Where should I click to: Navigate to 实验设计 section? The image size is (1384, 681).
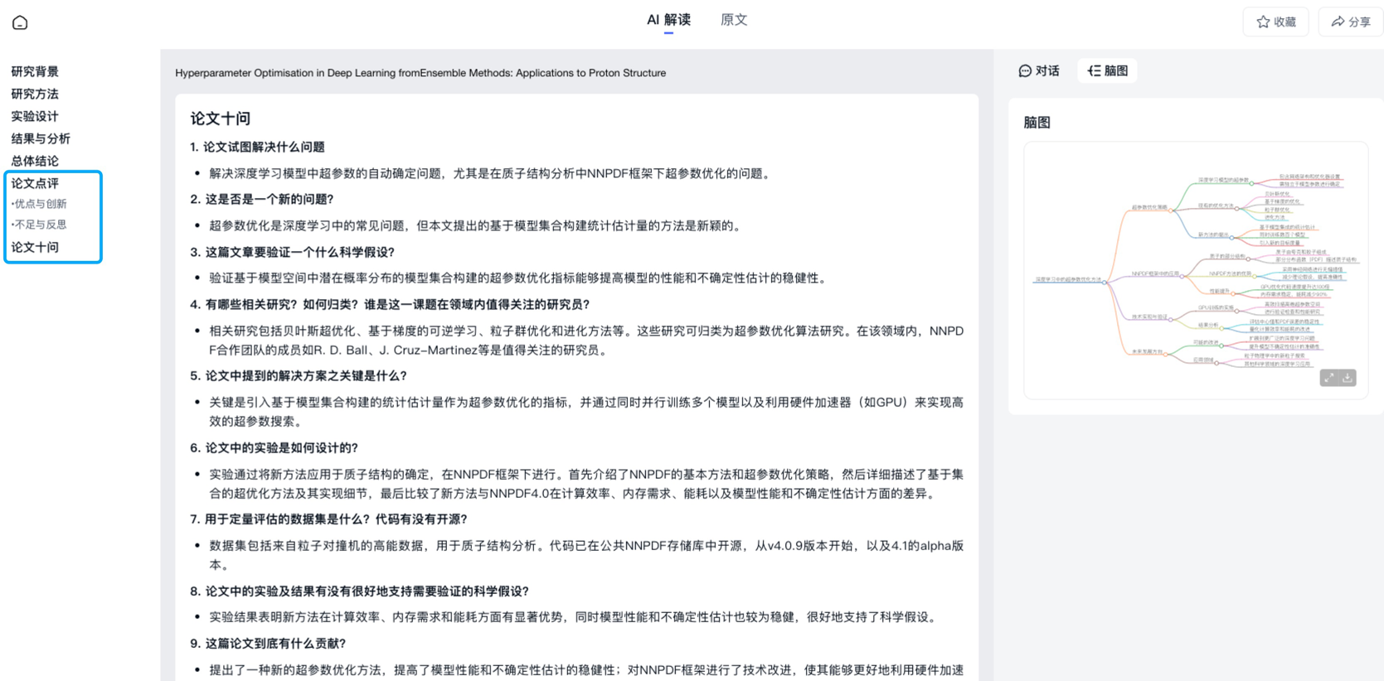point(35,116)
